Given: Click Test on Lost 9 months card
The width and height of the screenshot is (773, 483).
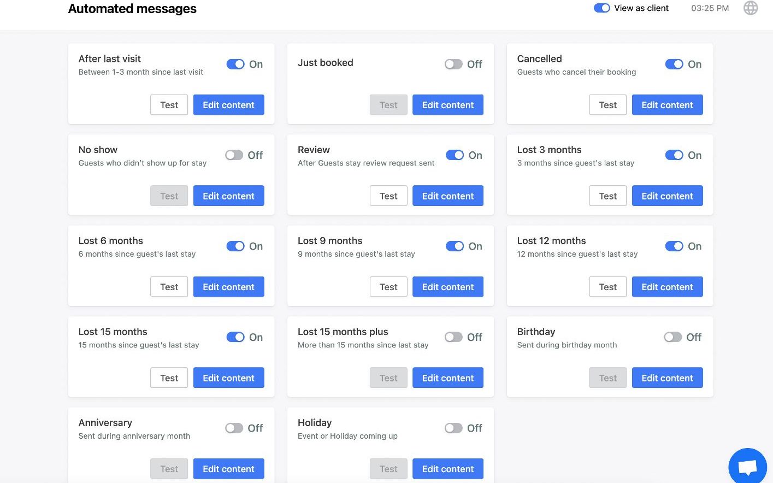Looking at the screenshot, I should (388, 287).
